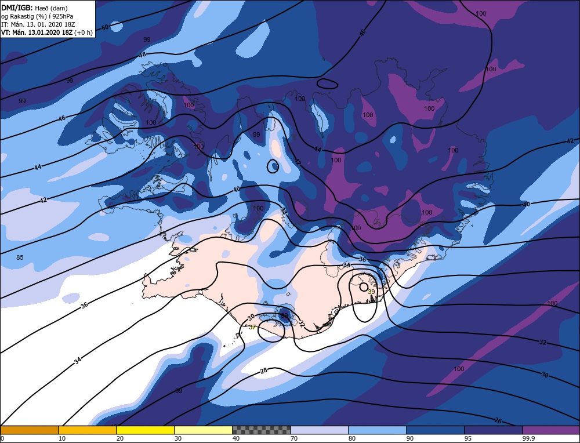Click the lavender 70–80 legend swatch
The width and height of the screenshot is (580, 443).
tap(319, 430)
